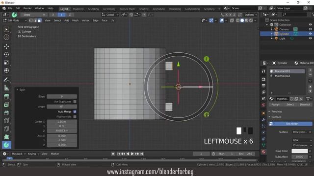Open the File menu
Viewport: 314px width, 176px height.
10,8
